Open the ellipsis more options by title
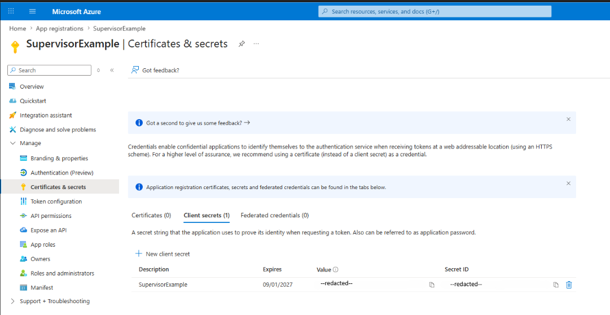The image size is (610, 315). (x=256, y=43)
